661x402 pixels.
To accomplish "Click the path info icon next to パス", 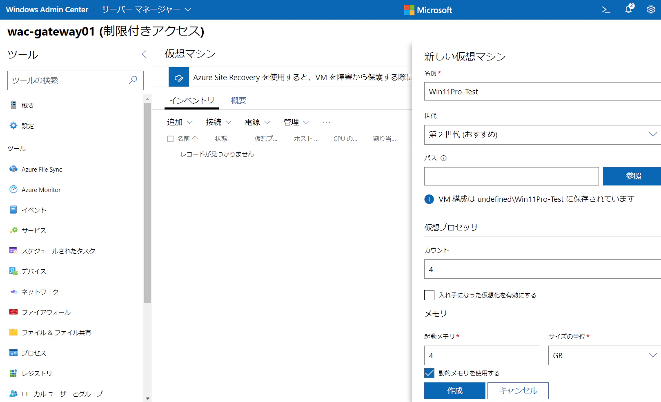I will click(x=444, y=158).
